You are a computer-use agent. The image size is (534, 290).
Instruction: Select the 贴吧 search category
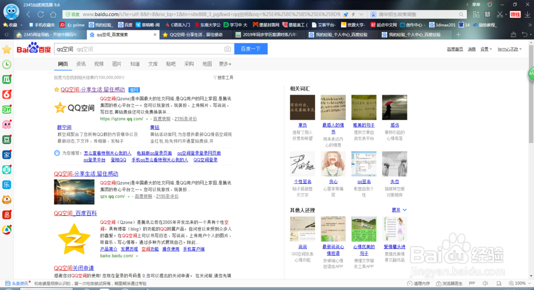pos(171,64)
